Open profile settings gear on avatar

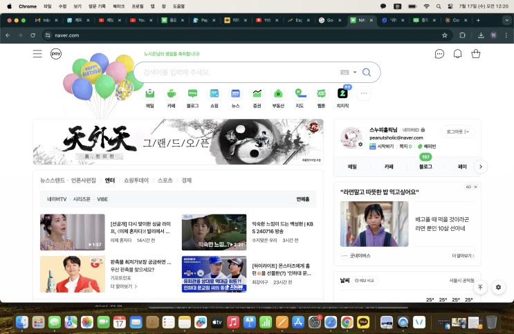click(x=360, y=145)
